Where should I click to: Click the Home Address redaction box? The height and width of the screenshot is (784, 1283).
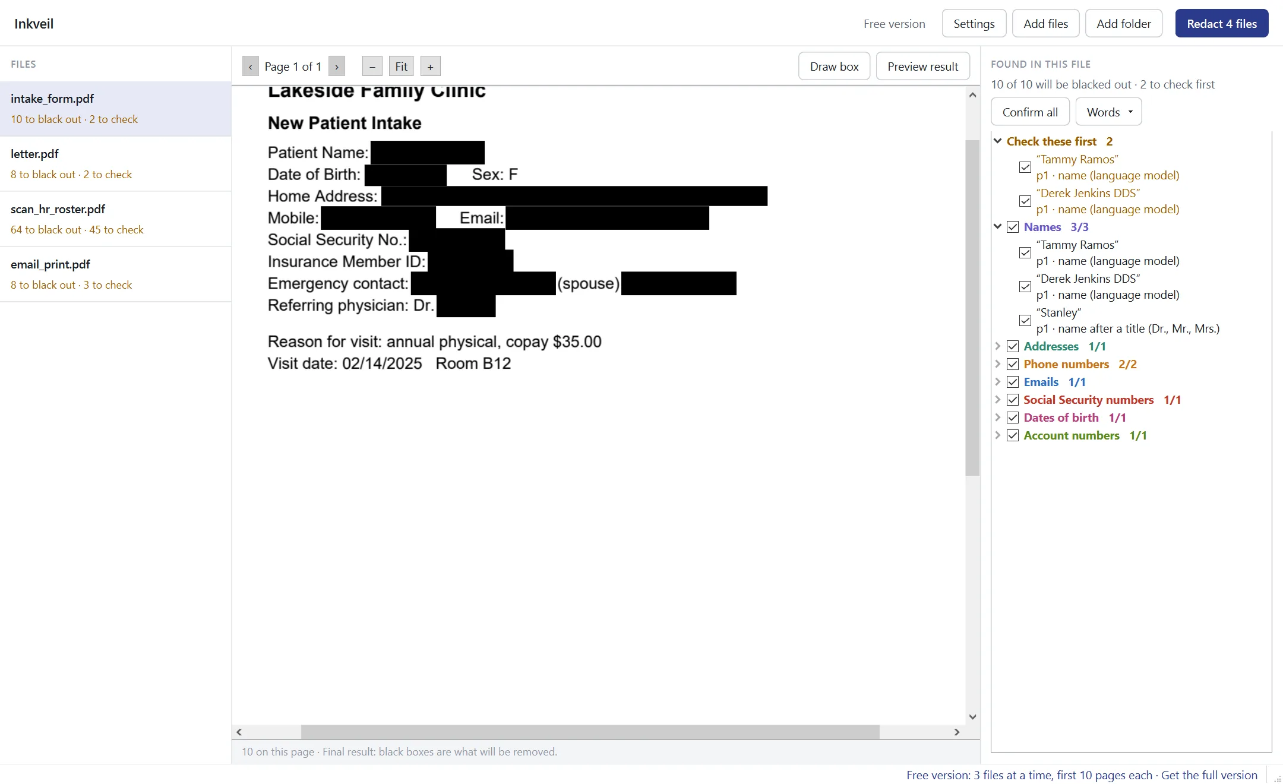[574, 196]
